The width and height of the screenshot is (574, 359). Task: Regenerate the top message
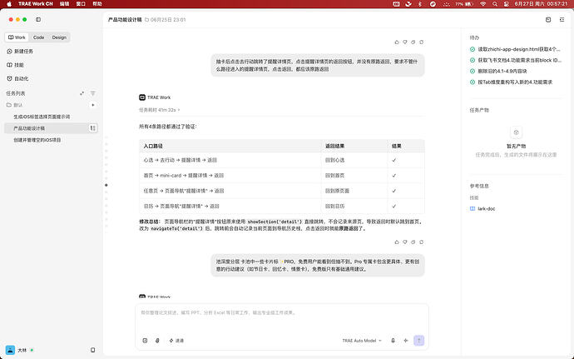[421, 42]
